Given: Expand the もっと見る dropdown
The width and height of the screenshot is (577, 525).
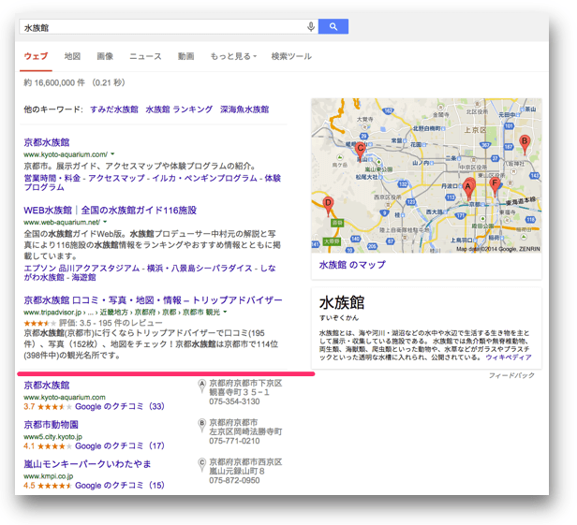Looking at the screenshot, I should [233, 56].
